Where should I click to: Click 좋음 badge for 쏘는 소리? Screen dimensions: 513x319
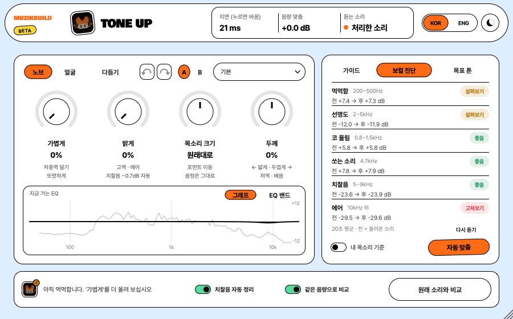[x=479, y=161]
